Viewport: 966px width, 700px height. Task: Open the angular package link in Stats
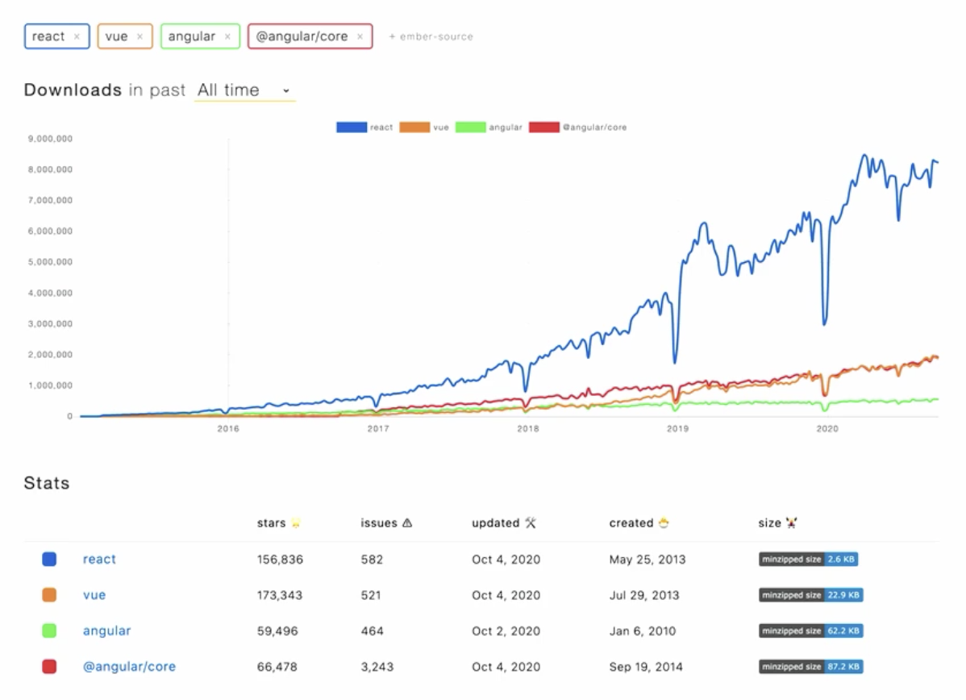[106, 631]
